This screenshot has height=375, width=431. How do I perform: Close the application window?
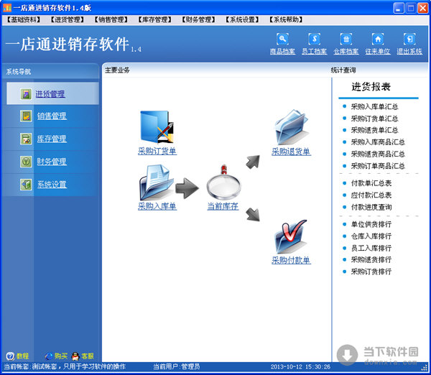[423, 8]
